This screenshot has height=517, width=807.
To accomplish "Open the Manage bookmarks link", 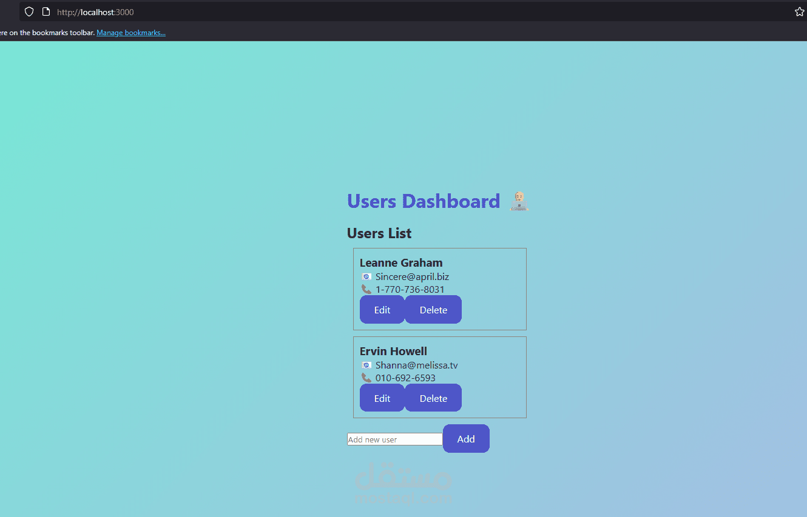I will 130,32.
